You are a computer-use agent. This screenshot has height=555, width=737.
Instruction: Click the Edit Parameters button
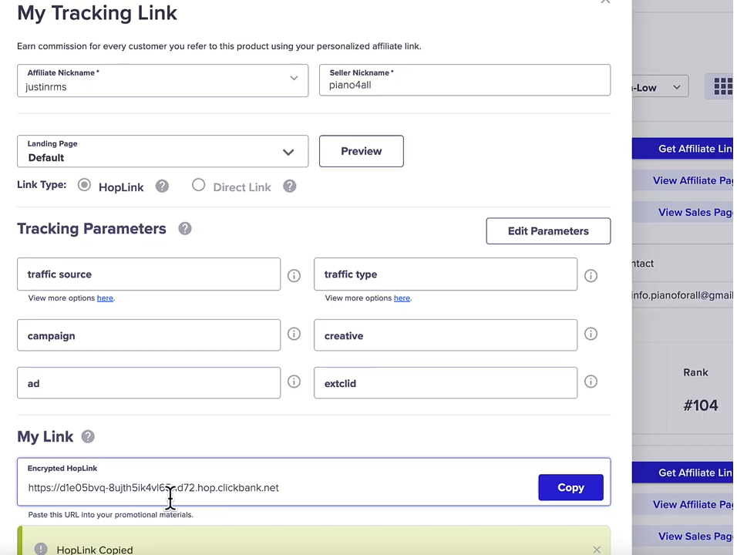548,231
